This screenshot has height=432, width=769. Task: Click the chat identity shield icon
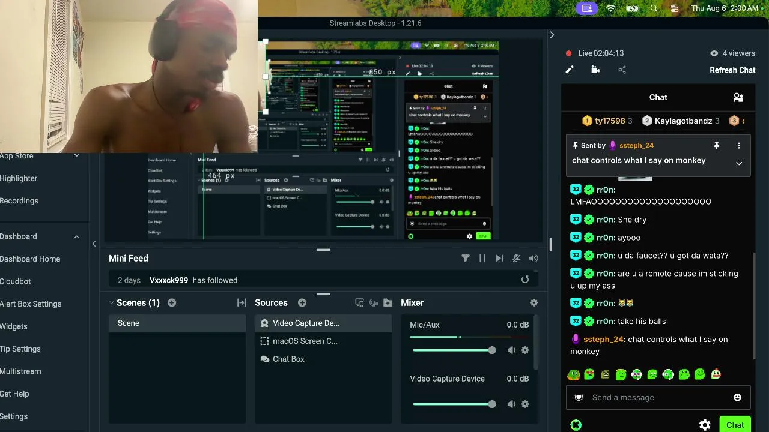(x=579, y=397)
